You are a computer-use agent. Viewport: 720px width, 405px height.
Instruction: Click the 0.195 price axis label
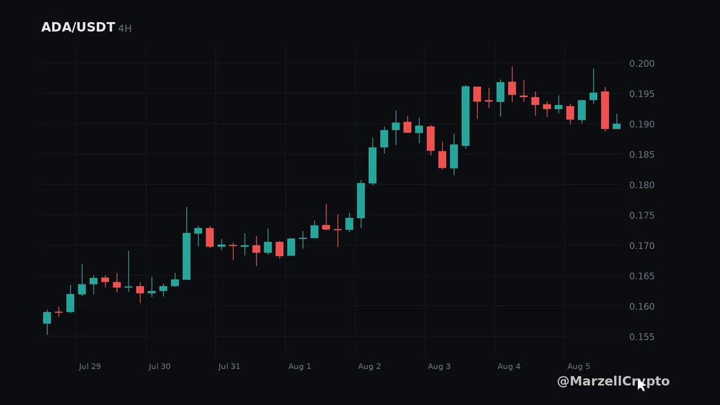coord(642,94)
